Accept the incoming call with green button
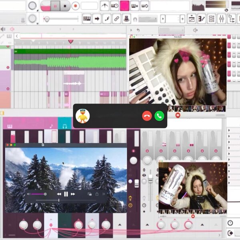Screen dimensions: 240x240 point(159,116)
